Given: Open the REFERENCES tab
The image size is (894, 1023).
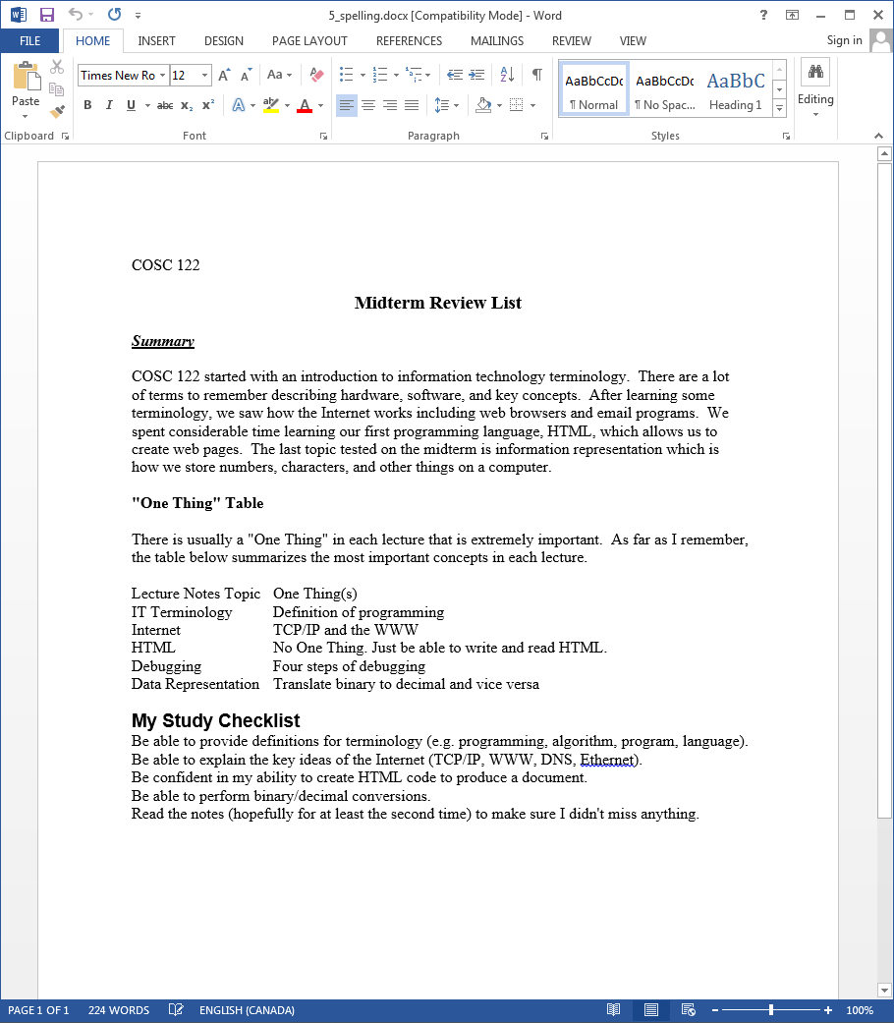Looking at the screenshot, I should click(x=409, y=41).
